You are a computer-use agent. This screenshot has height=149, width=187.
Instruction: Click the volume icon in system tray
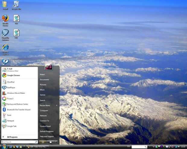point(179,147)
